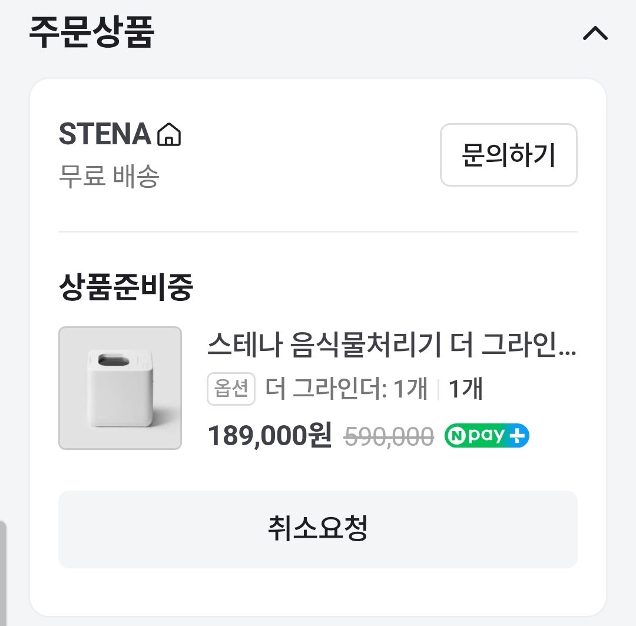The width and height of the screenshot is (636, 626).
Task: Click the green N logo in Npay badge
Action: (456, 436)
